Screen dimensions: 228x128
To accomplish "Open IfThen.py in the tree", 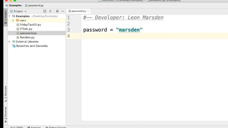I will [26, 29].
